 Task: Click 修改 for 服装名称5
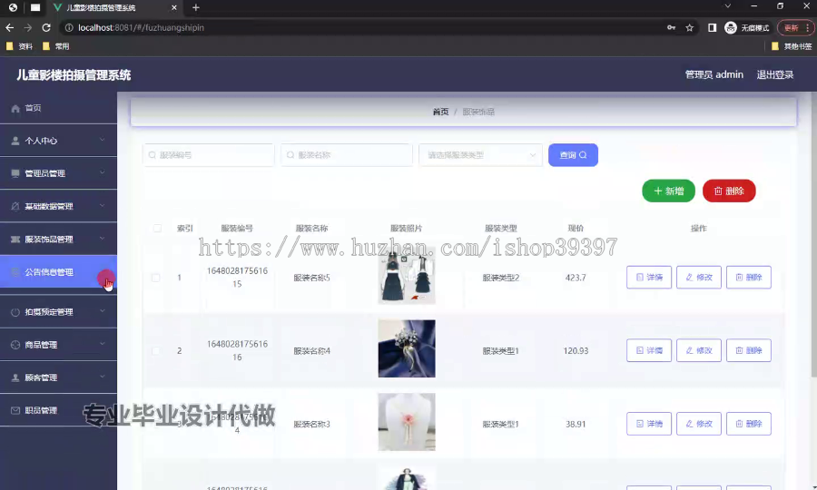point(699,278)
